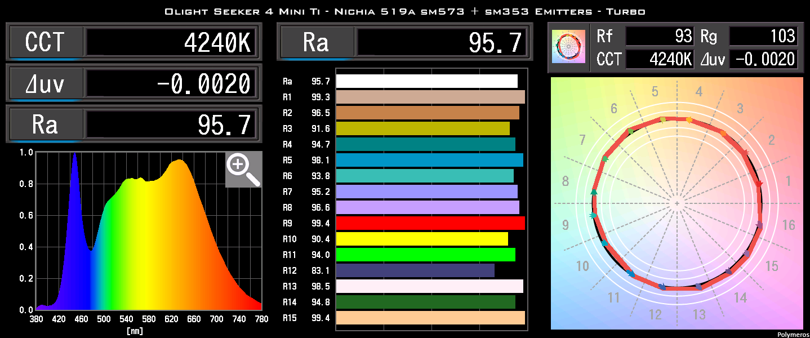Click the magnifier zoom icon on the spectrum chart
The image size is (810, 338).
coord(243,170)
